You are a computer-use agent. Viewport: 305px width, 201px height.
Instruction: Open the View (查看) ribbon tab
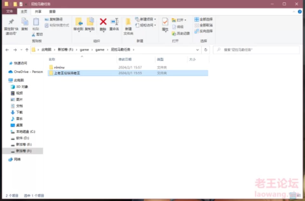point(52,11)
